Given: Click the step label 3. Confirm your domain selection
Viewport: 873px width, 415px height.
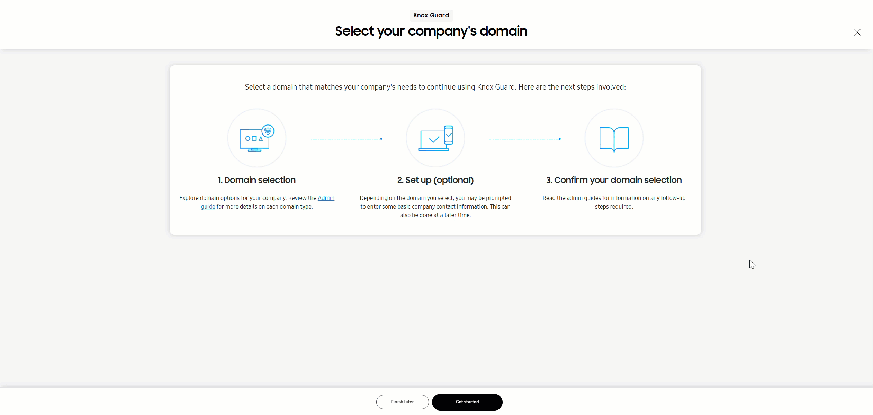Looking at the screenshot, I should coord(613,180).
